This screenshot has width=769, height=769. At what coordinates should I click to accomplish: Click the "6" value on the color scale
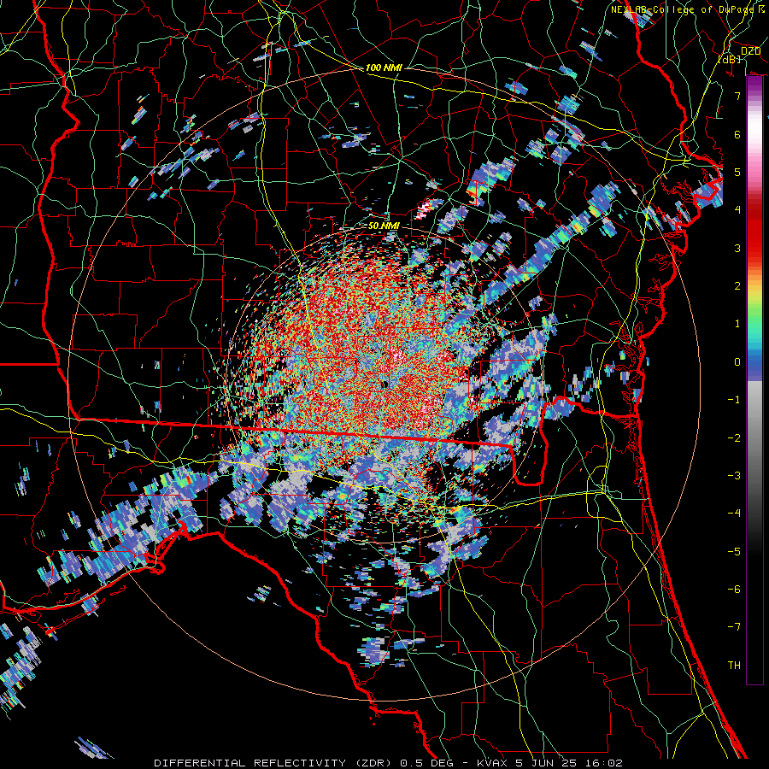click(737, 134)
